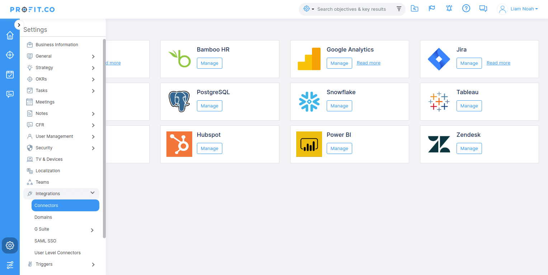The height and width of the screenshot is (275, 548).
Task: Click the Power BI logo
Action: point(309,144)
